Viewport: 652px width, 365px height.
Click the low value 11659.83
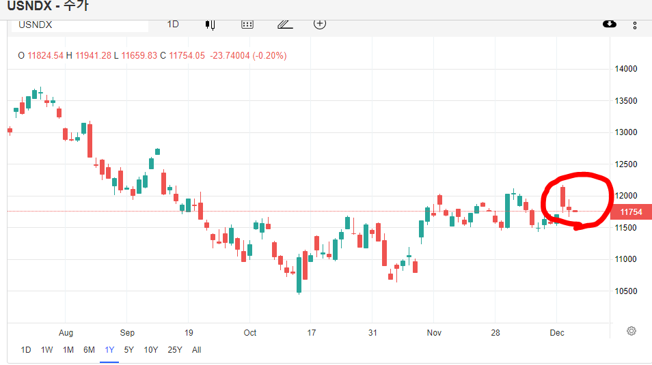click(139, 56)
